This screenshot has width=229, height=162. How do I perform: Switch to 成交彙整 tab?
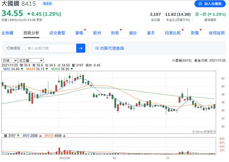(x=57, y=33)
